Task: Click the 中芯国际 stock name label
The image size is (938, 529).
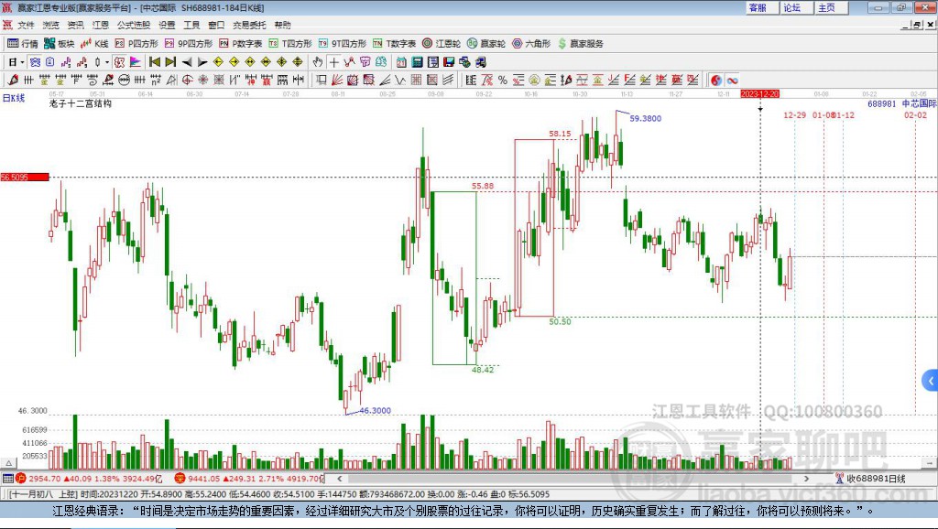Action: [x=920, y=103]
